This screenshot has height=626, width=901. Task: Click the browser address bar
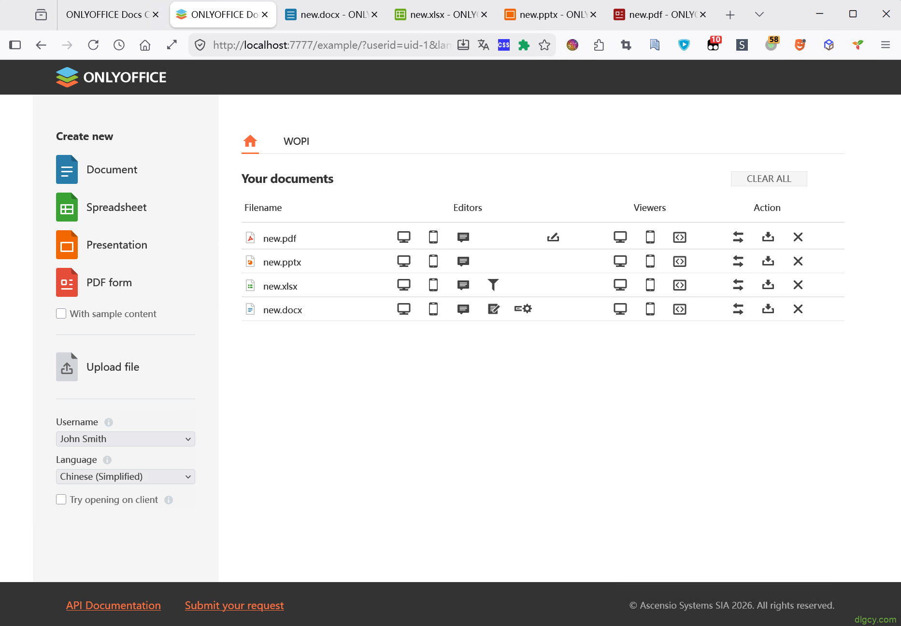(331, 45)
